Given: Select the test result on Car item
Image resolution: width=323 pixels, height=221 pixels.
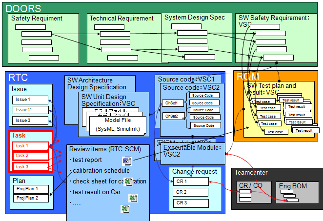Looking at the screenshot, I should coord(95,192).
